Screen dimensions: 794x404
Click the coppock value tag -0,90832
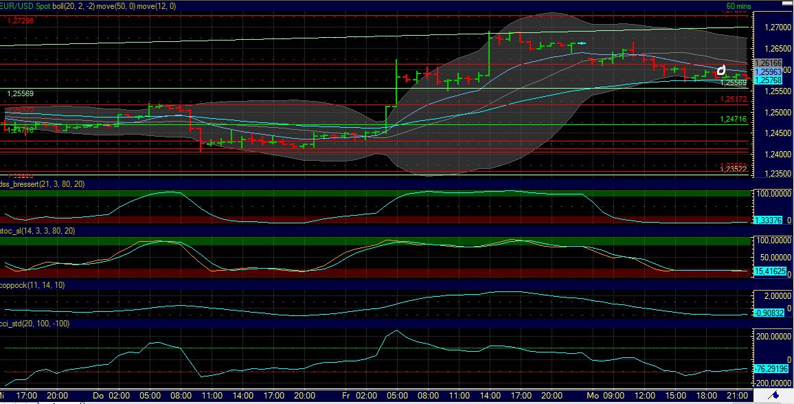point(770,313)
